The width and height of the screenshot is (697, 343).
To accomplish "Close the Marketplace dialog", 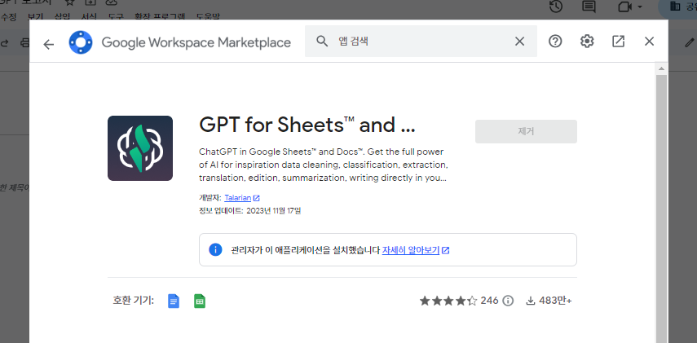I will tap(649, 42).
